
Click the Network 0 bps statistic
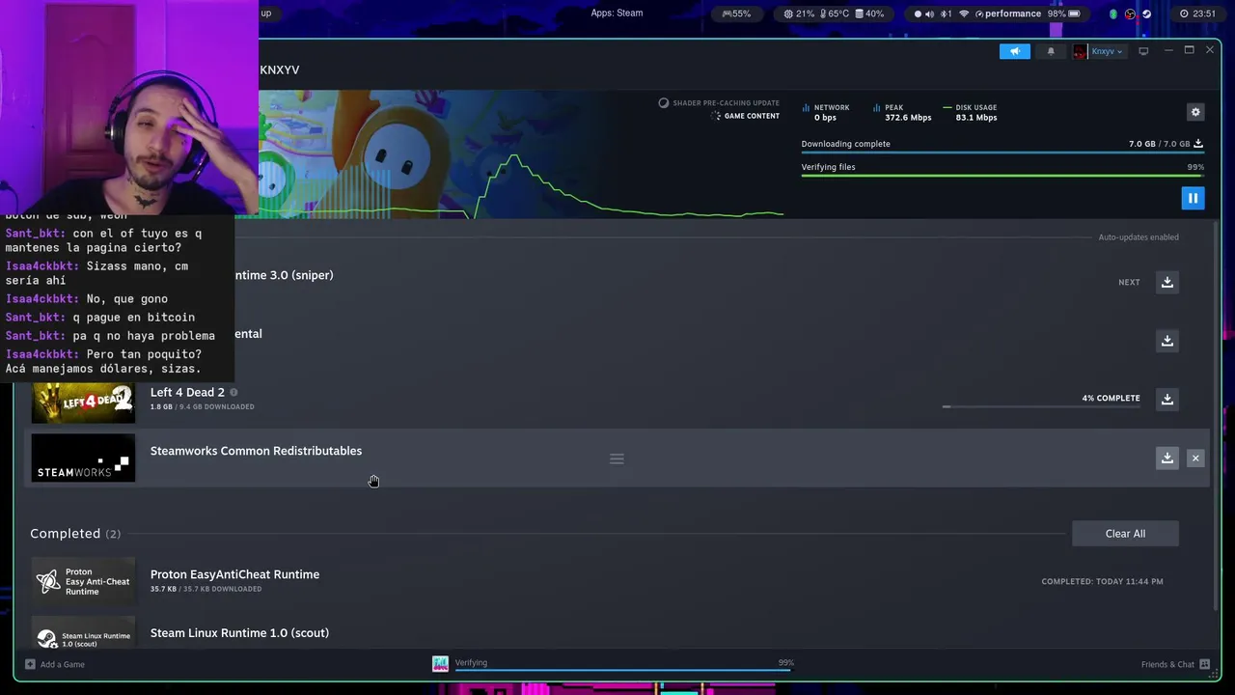(826, 113)
